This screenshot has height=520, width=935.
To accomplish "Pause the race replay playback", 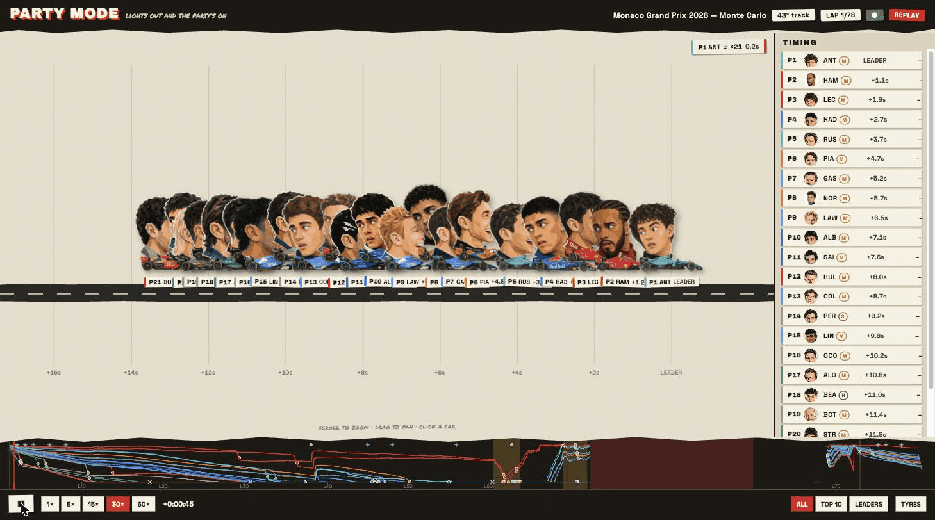I will (x=21, y=504).
